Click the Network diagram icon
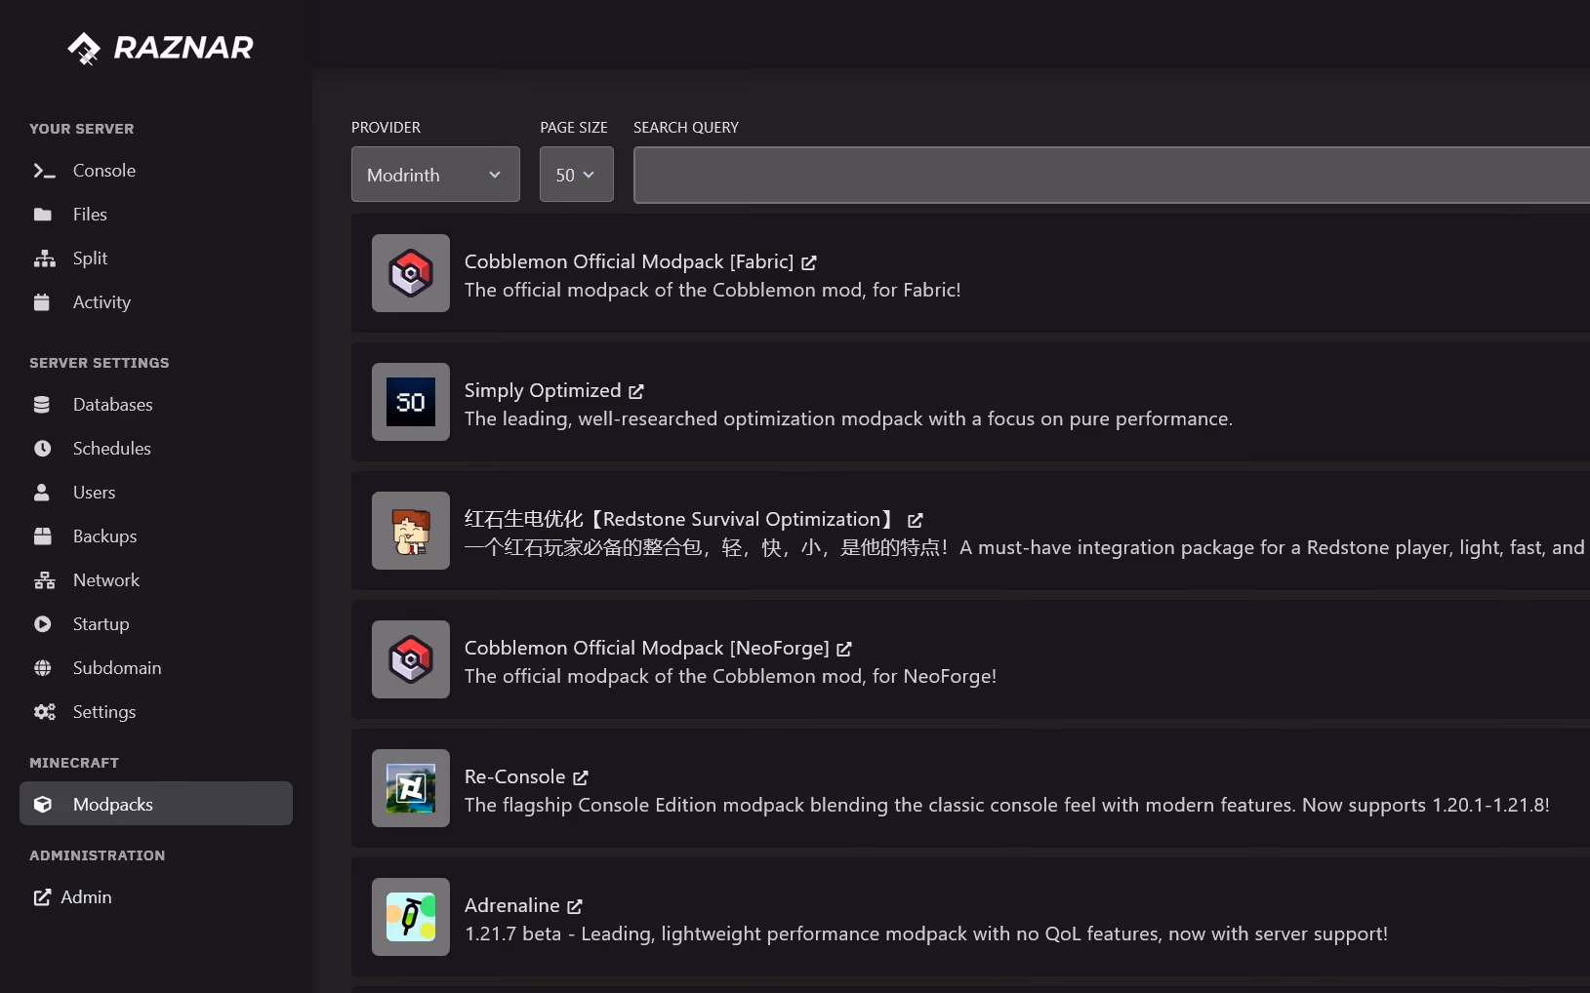Image resolution: width=1590 pixels, height=993 pixels. [x=44, y=580]
